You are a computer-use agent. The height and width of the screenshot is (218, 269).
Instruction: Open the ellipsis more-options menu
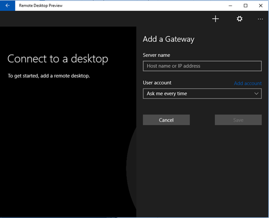coord(260,19)
